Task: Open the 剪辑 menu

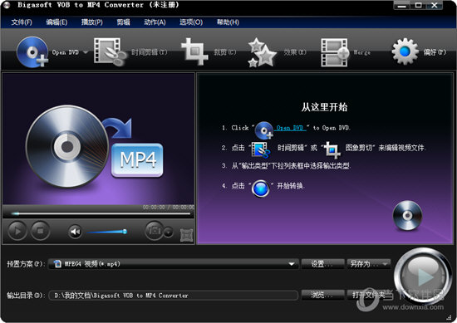Action: tap(123, 22)
